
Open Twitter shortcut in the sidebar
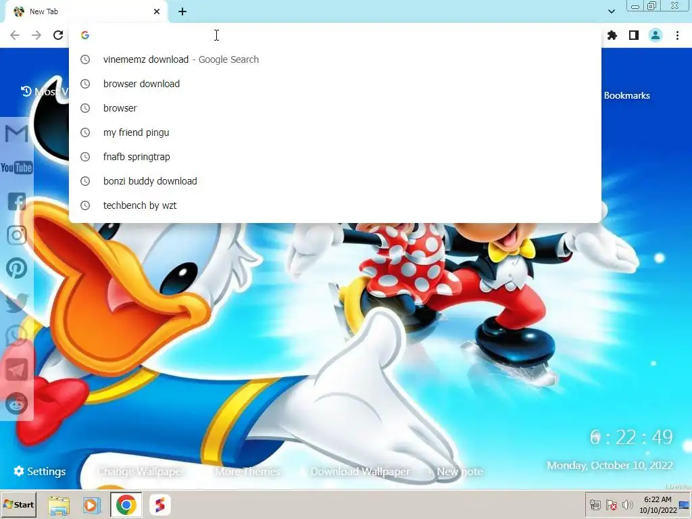click(x=17, y=303)
